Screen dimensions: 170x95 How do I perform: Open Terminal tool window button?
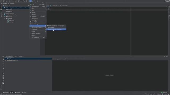tap(18, 92)
